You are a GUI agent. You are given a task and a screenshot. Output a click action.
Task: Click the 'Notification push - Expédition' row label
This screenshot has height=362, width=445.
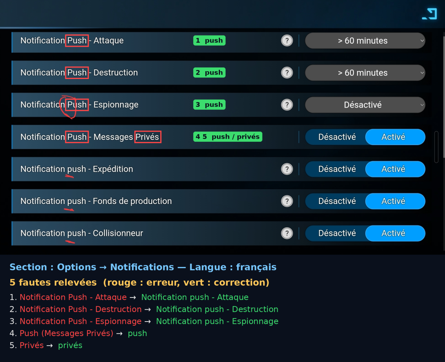77,169
